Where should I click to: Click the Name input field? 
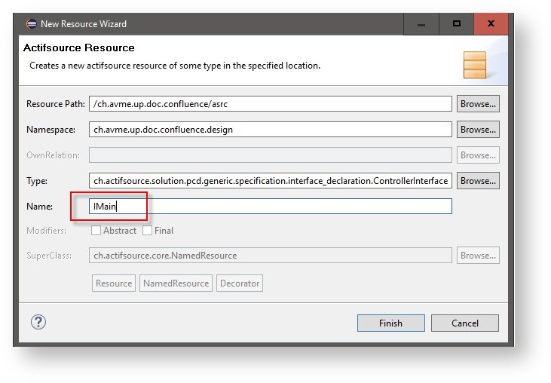pos(270,206)
